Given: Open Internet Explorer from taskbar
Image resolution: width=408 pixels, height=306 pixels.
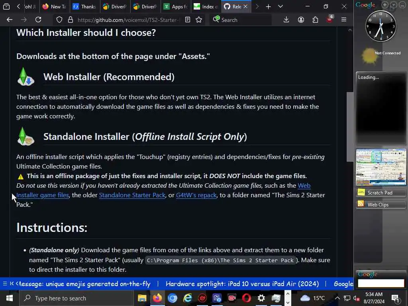Looking at the screenshot, I should coord(187,298).
